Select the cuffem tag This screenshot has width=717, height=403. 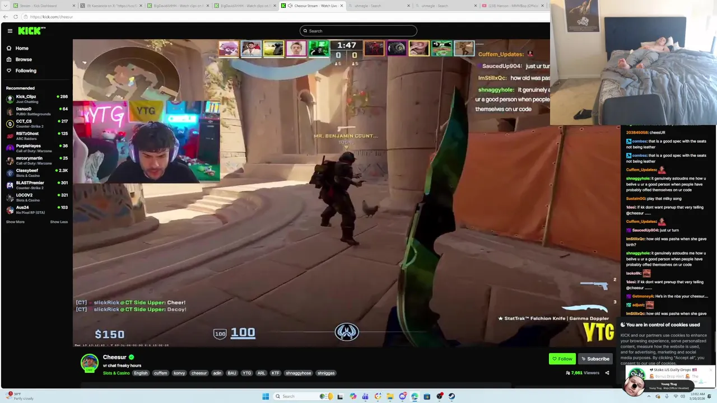[161, 373]
